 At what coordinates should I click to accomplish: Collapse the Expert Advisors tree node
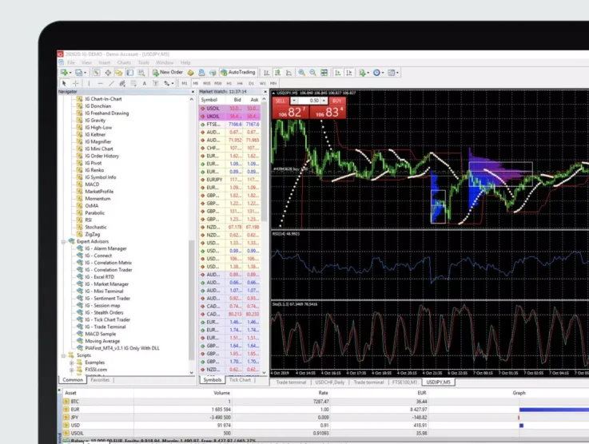(63, 242)
